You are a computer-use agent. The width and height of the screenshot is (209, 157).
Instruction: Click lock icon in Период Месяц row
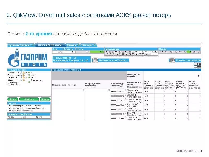(24, 75)
